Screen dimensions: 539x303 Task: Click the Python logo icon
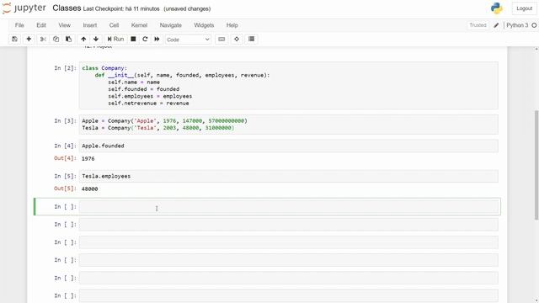click(496, 8)
